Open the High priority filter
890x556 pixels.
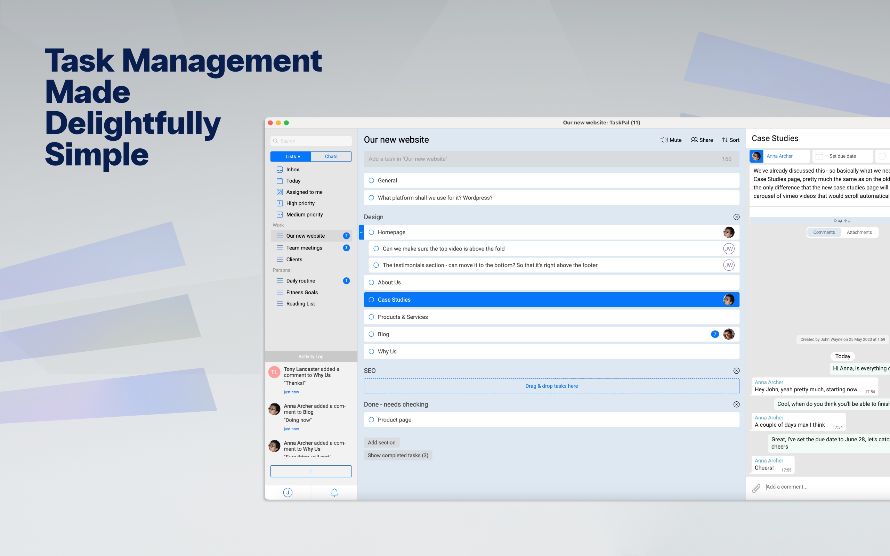pos(300,203)
